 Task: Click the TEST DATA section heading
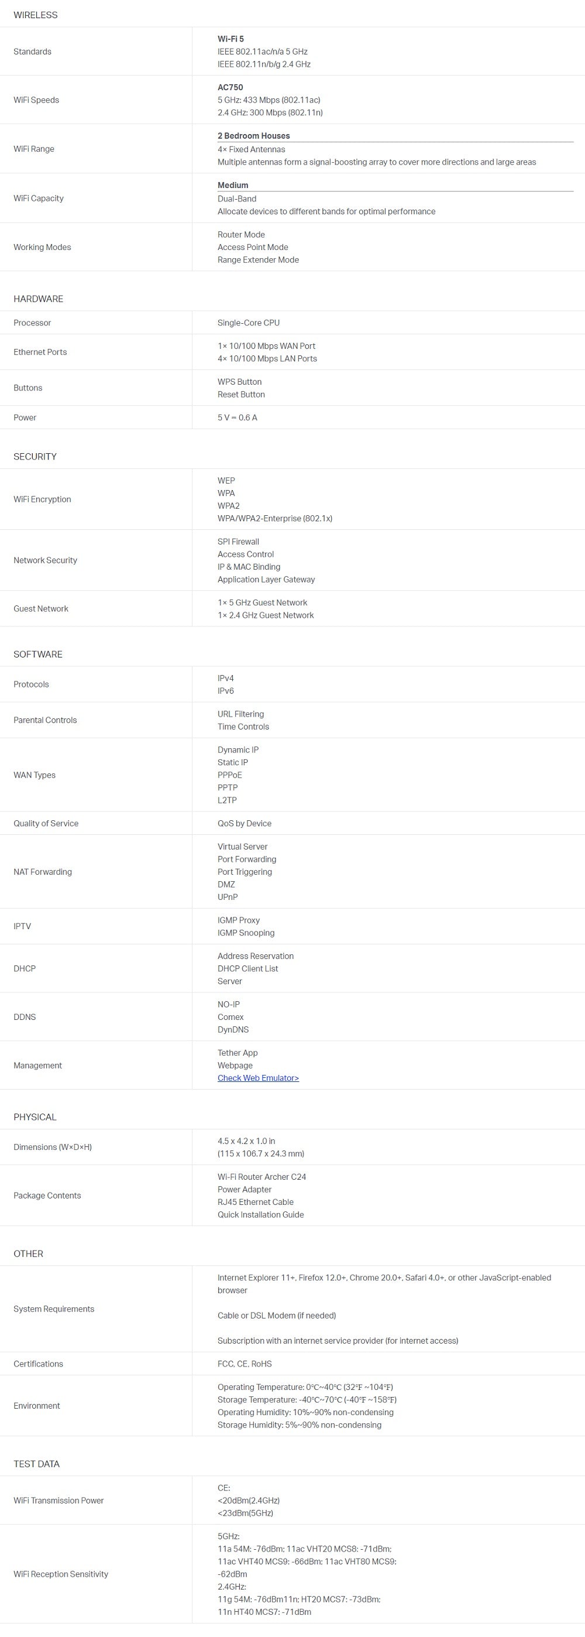pyautogui.click(x=37, y=1464)
